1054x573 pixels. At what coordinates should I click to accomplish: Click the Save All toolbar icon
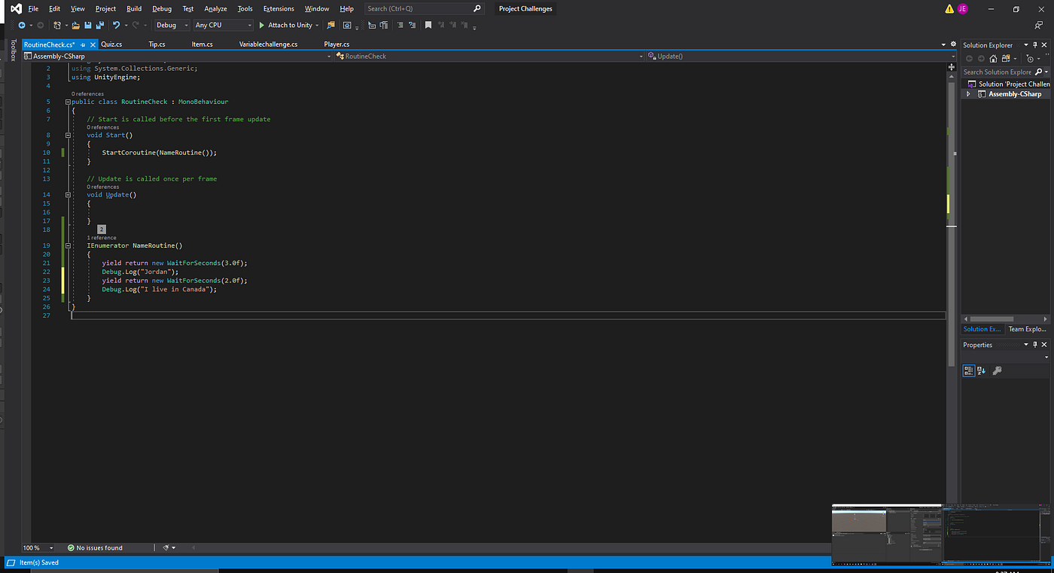[100, 25]
